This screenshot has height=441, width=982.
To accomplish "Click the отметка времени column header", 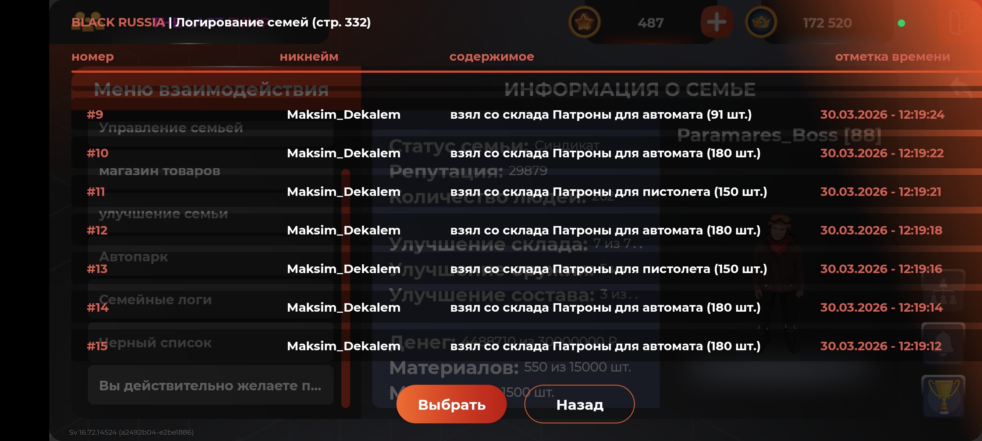I will [x=892, y=56].
